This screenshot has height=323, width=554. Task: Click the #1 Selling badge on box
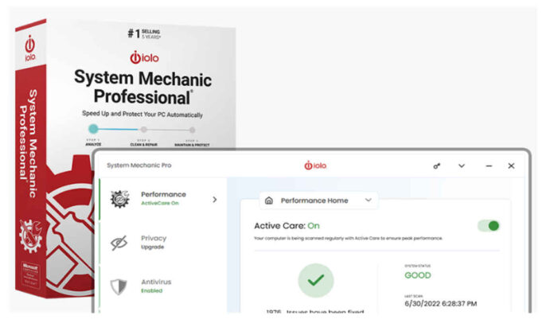point(144,34)
